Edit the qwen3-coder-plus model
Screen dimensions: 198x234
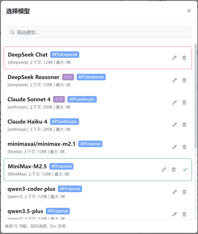175,192
